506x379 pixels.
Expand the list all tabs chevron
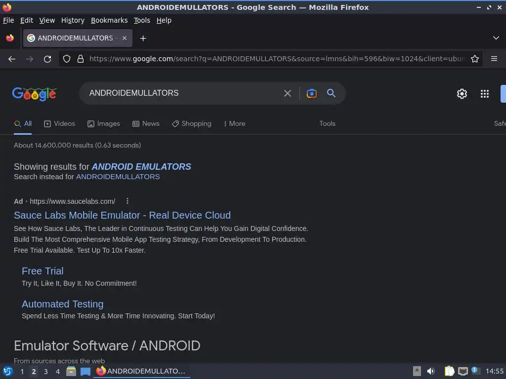(x=496, y=38)
